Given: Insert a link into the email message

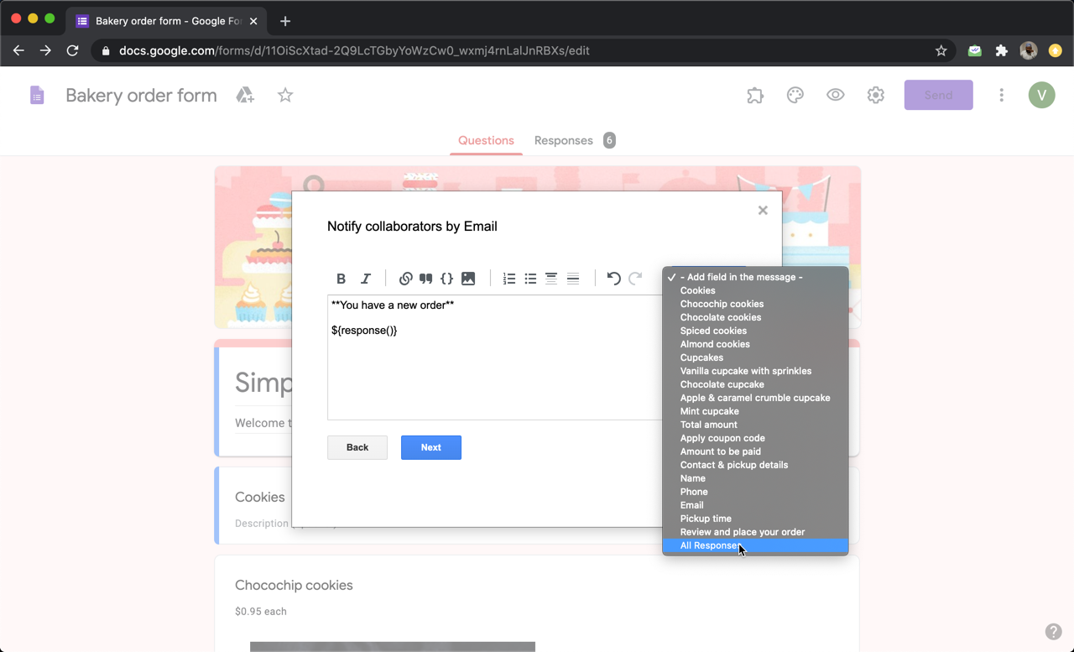Looking at the screenshot, I should coord(406,278).
